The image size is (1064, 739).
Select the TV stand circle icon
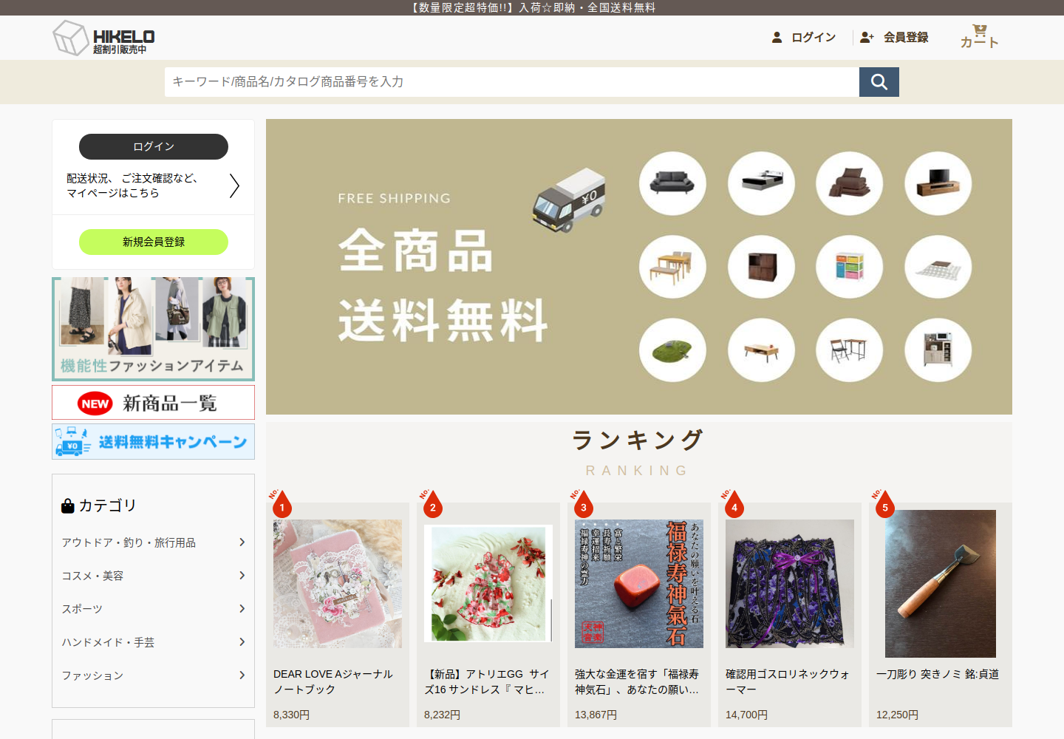tap(938, 183)
